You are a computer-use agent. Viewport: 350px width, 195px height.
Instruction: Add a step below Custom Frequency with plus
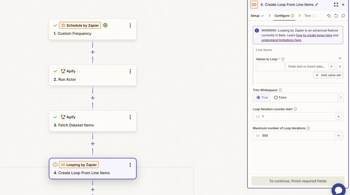93,52
